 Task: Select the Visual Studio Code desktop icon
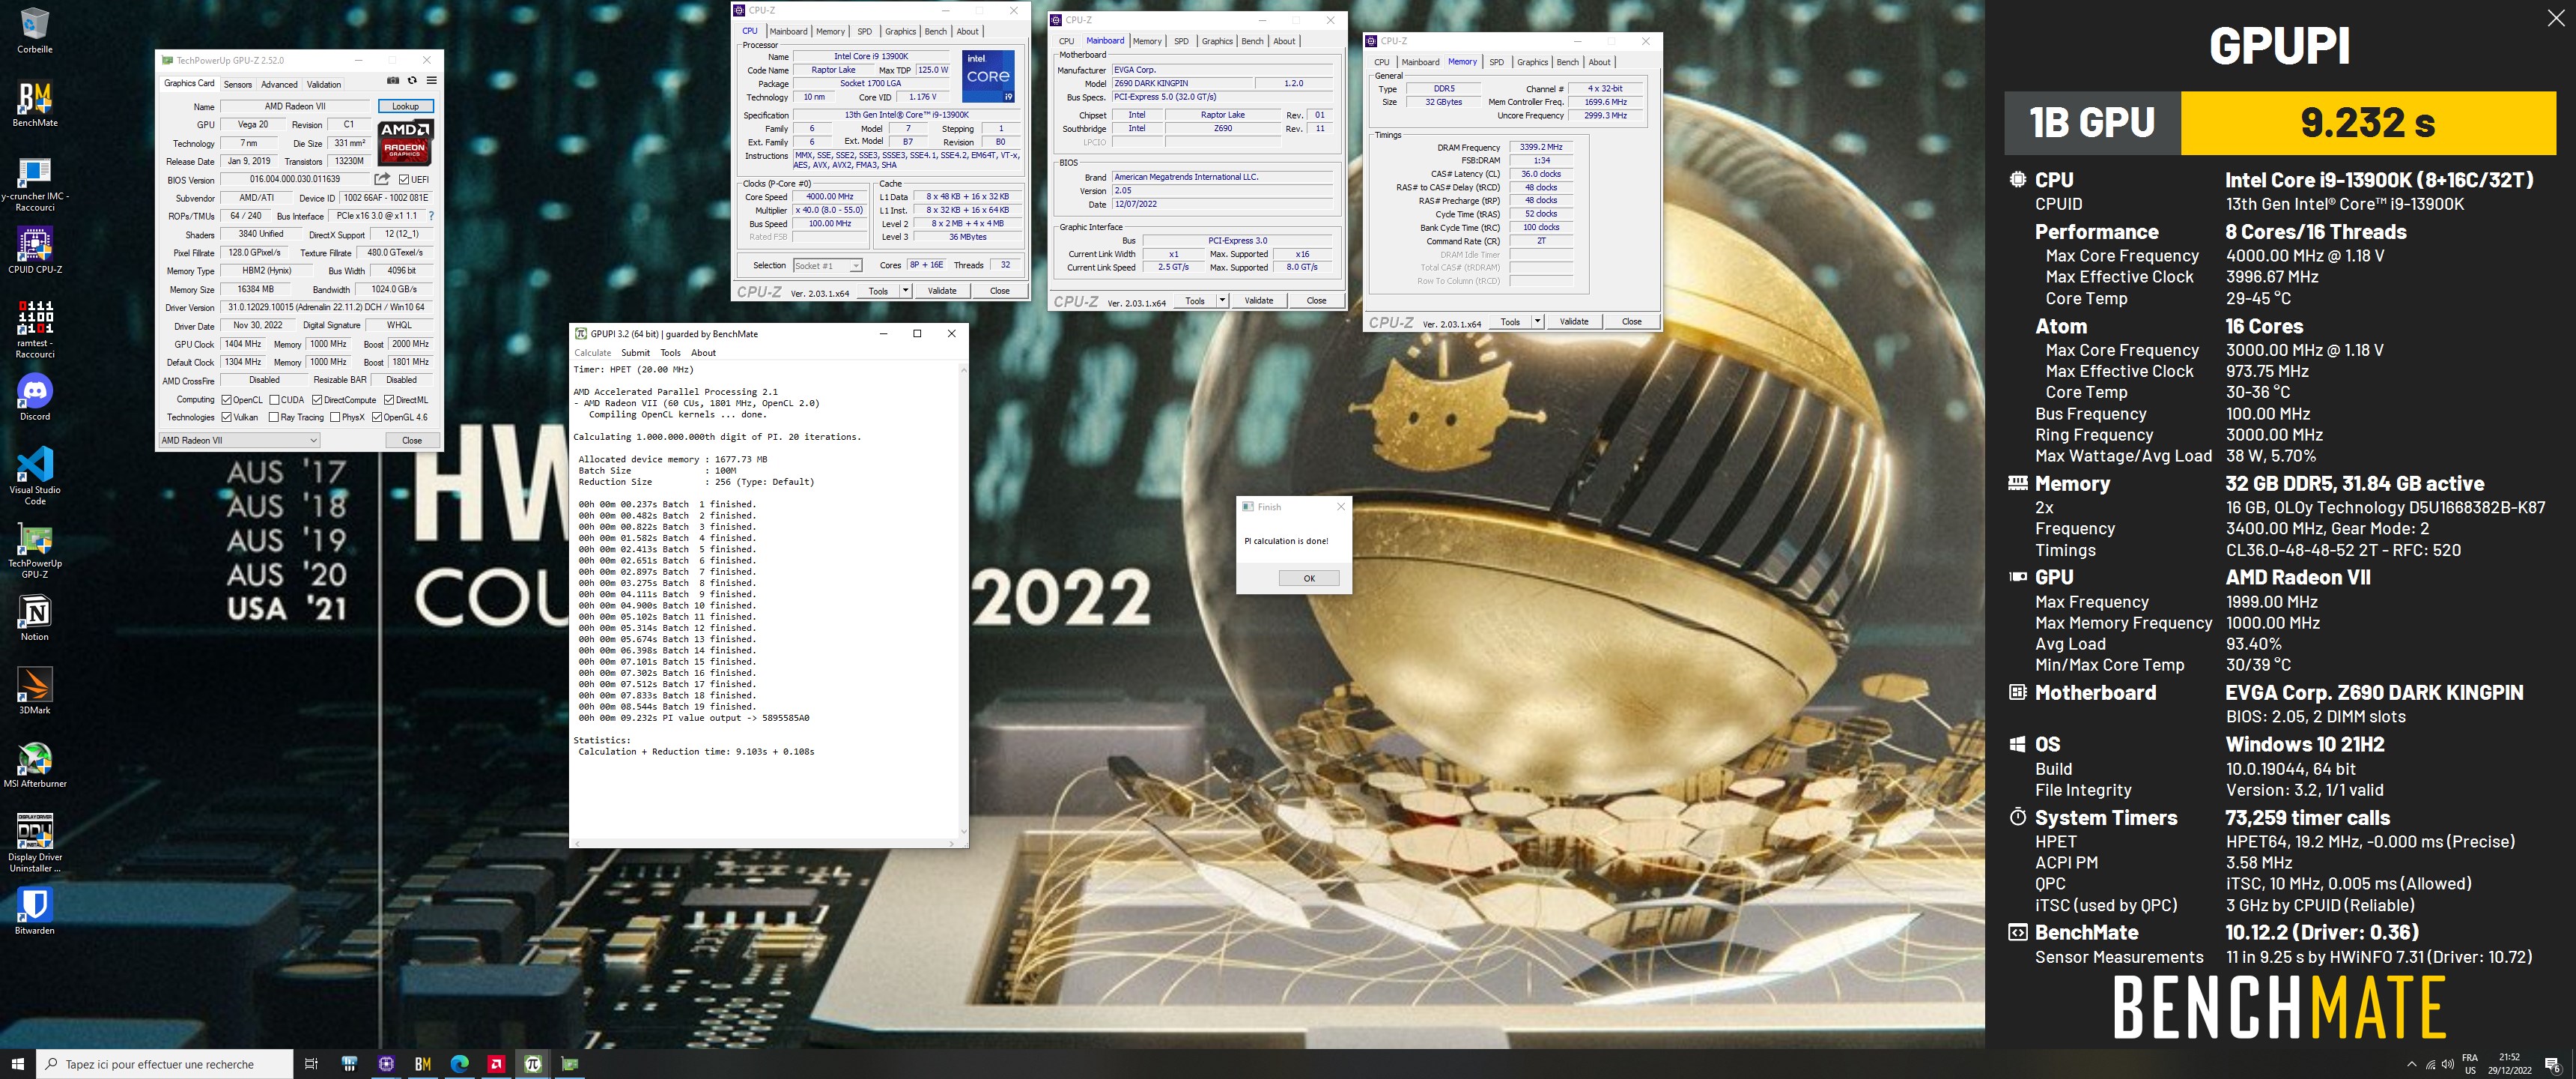[35, 477]
